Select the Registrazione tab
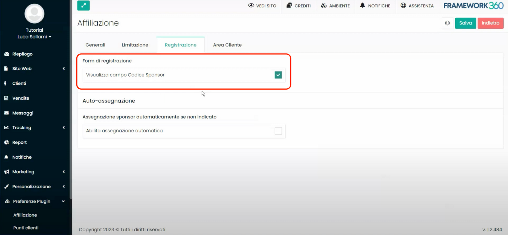Screen dimensions: 508x235 (x=181, y=45)
